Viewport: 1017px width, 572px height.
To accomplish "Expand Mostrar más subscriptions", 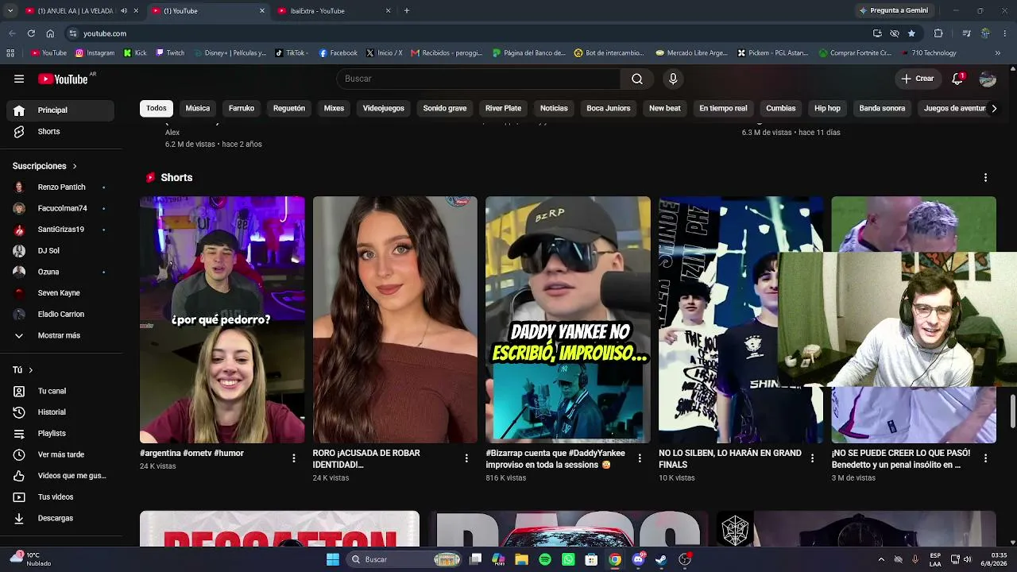I will click(61, 335).
